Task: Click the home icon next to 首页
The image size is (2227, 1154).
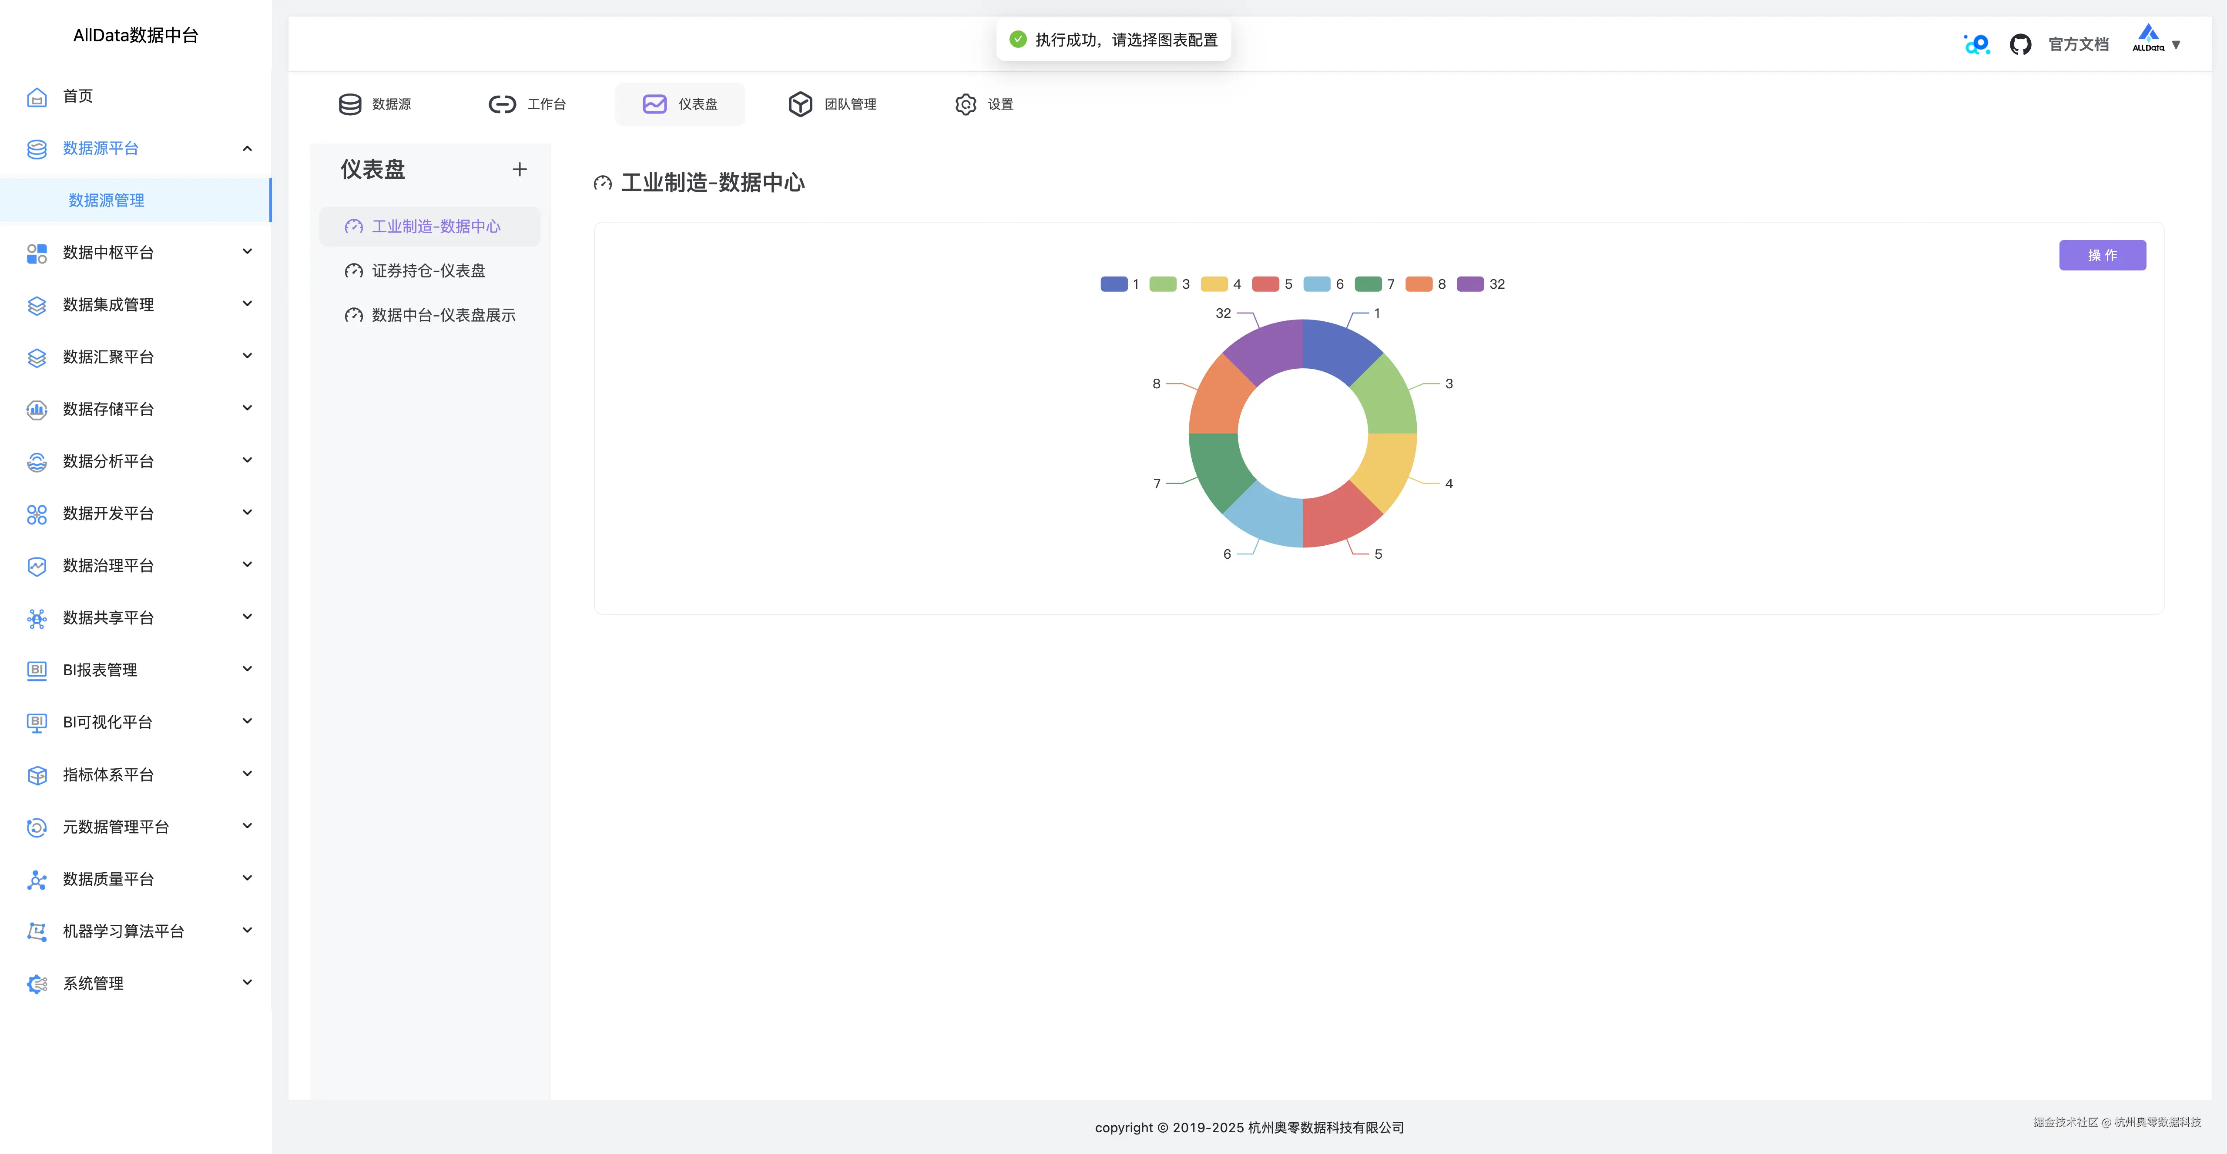Action: coord(36,96)
